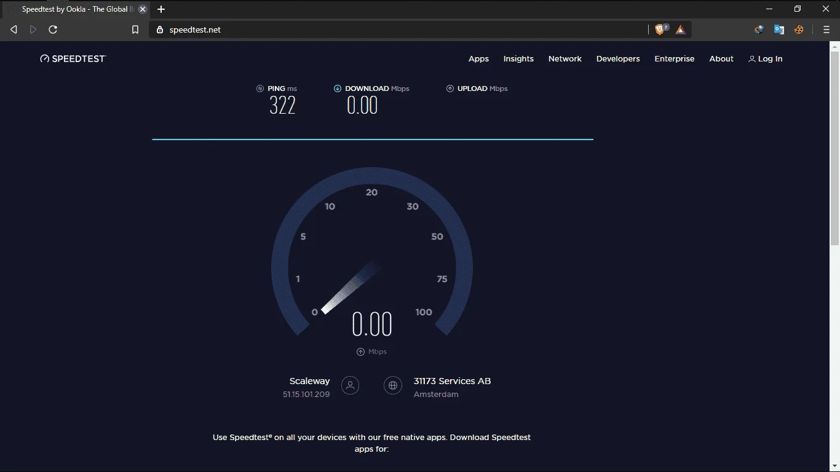Reload the page
The height and width of the screenshot is (472, 840).
53,29
